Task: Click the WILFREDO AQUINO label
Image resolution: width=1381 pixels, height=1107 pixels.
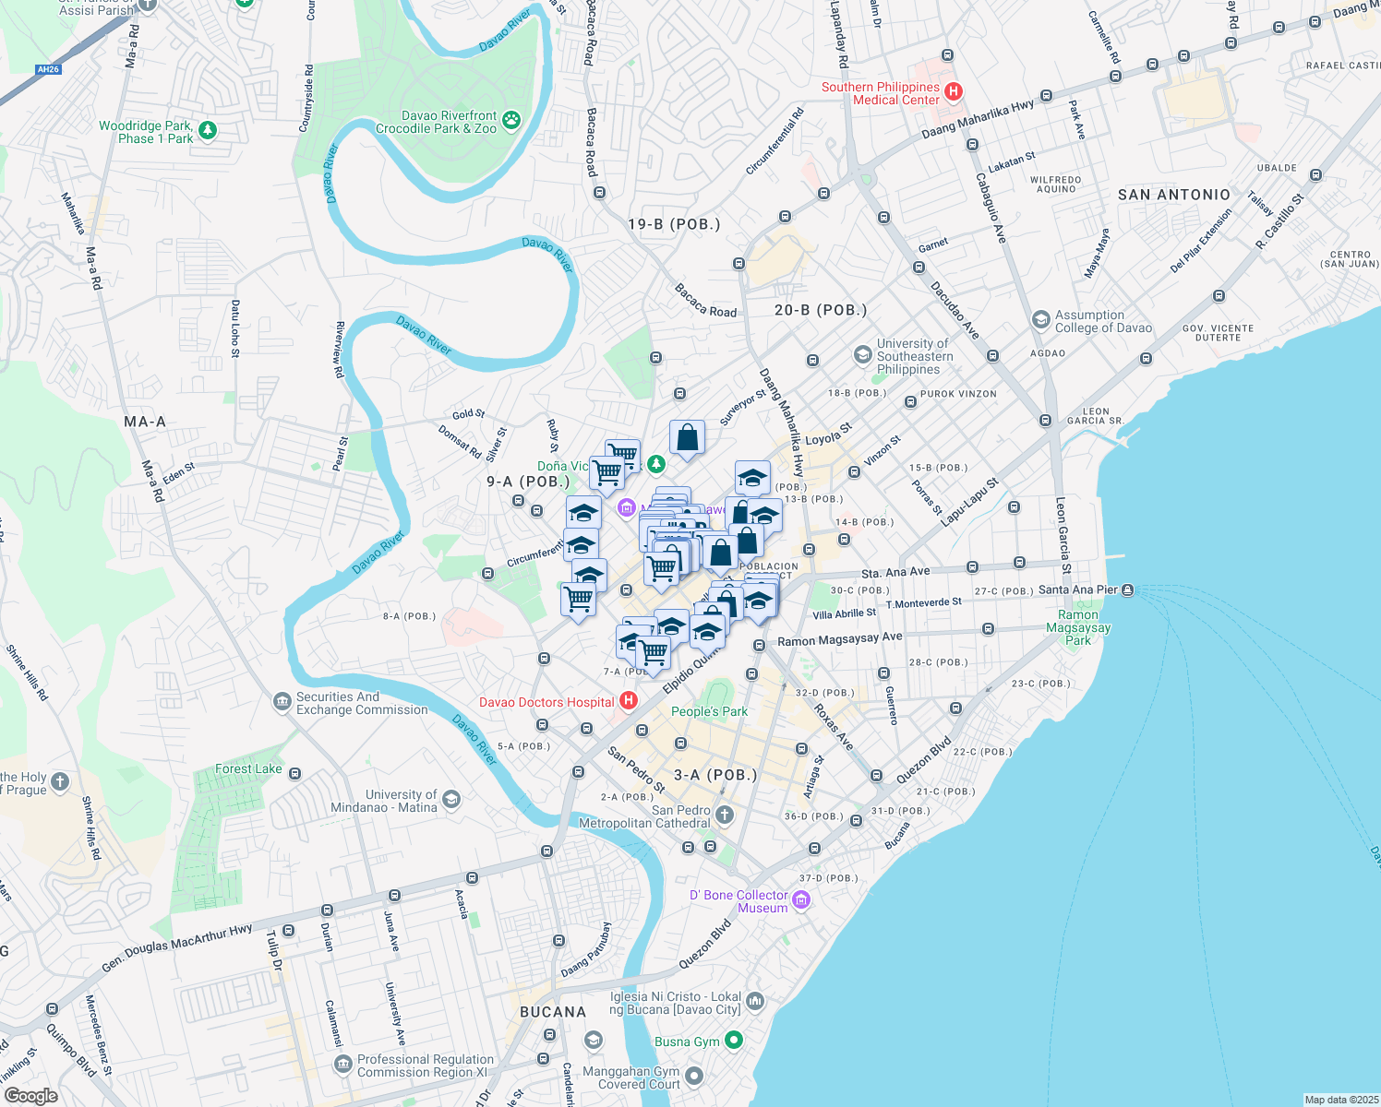Action: (1056, 184)
